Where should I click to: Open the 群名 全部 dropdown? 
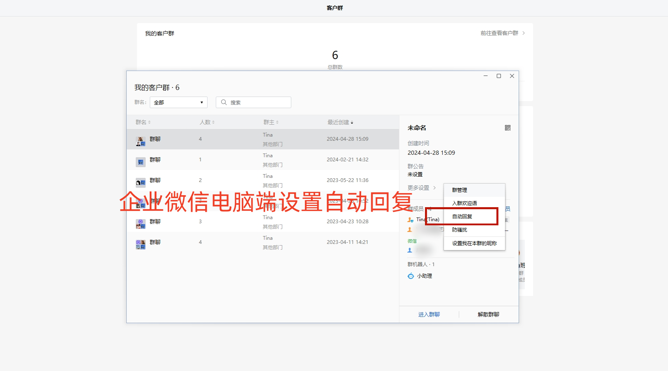(x=179, y=102)
